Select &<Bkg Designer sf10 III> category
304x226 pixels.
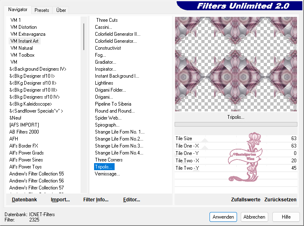pos(33,90)
